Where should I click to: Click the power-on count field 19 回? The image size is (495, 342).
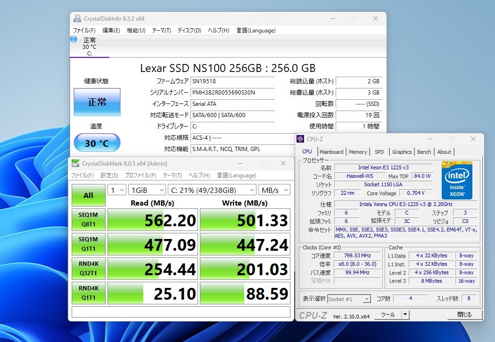coord(359,115)
